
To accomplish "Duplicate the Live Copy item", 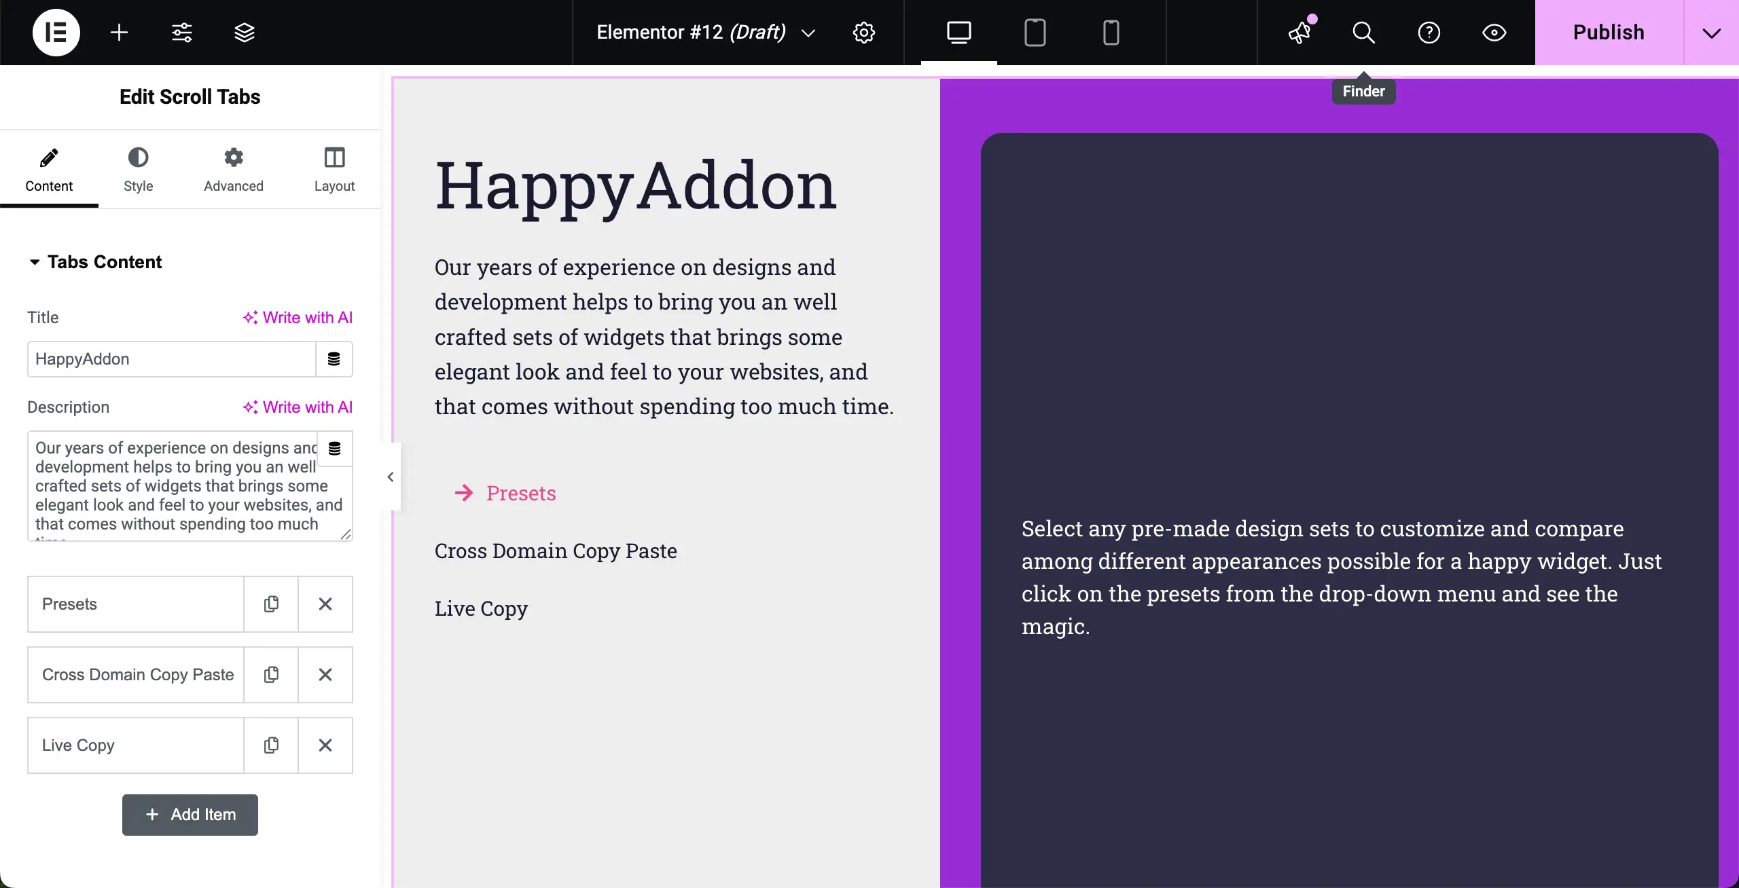I will pos(271,745).
